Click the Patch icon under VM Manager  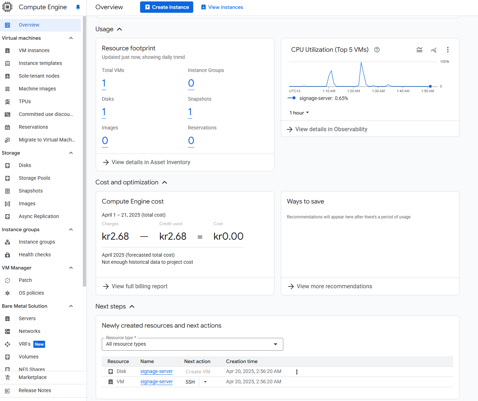coord(7,280)
